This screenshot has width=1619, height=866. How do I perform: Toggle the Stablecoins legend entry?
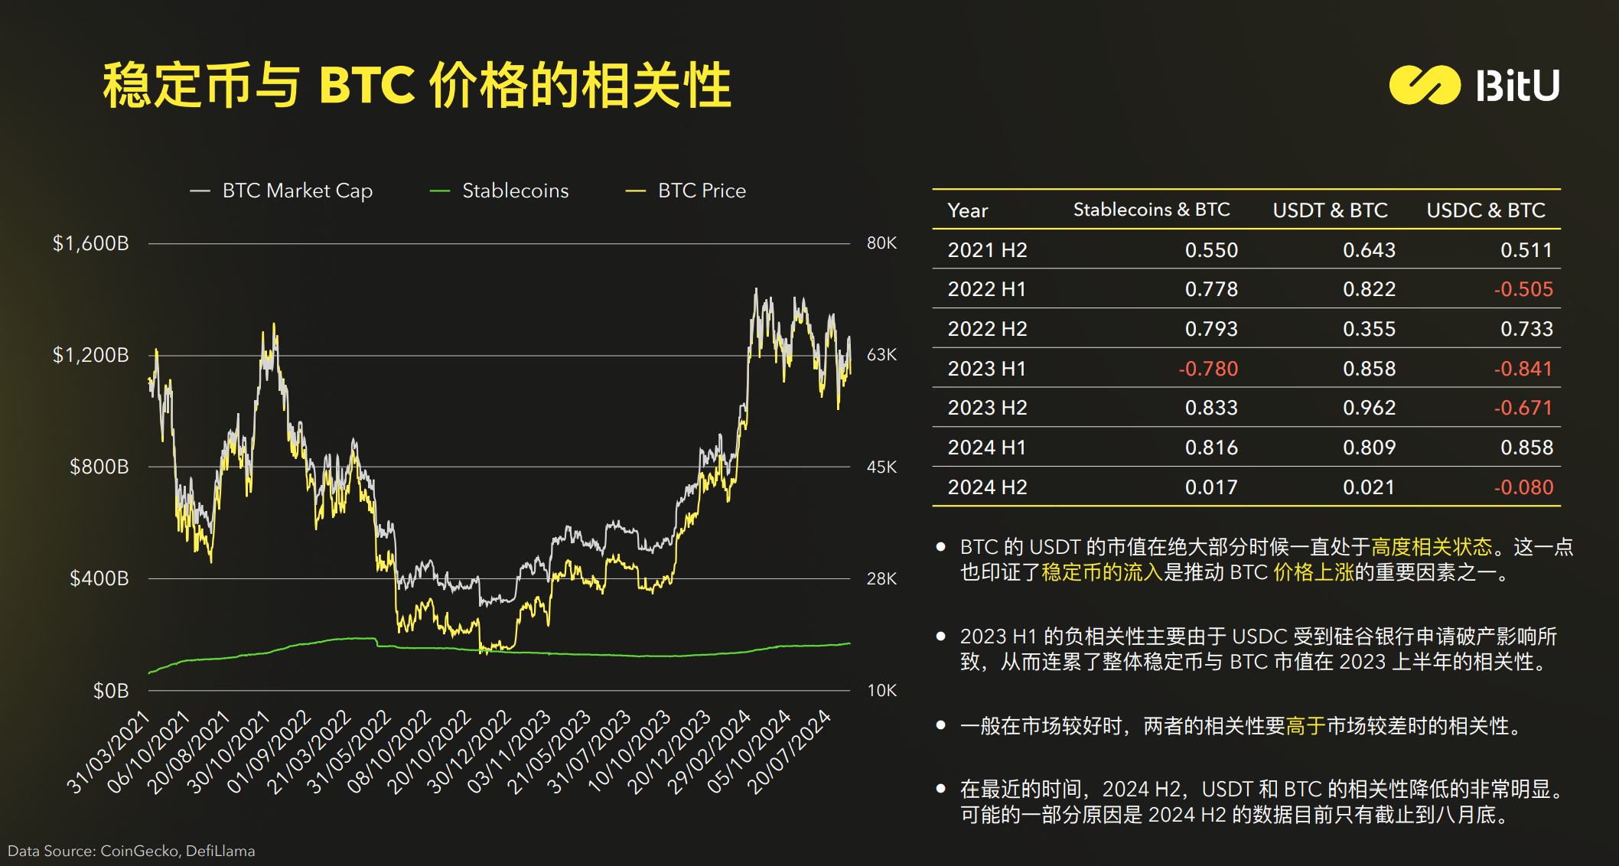(515, 190)
